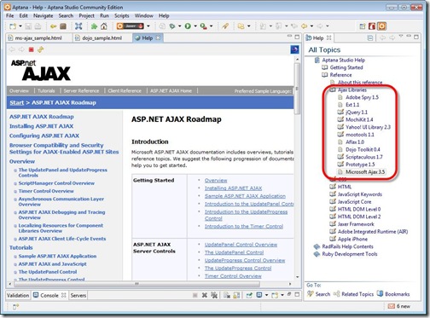Select the Servers tab in bottom panel

78,295
